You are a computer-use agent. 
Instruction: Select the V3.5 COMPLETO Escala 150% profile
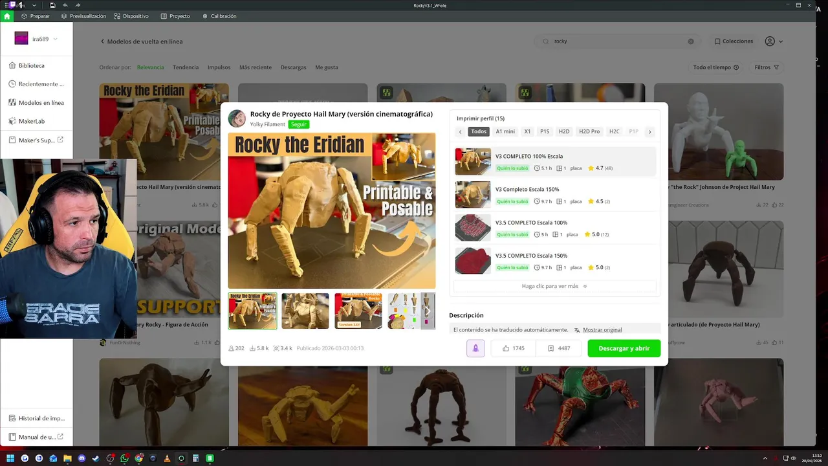pyautogui.click(x=554, y=261)
